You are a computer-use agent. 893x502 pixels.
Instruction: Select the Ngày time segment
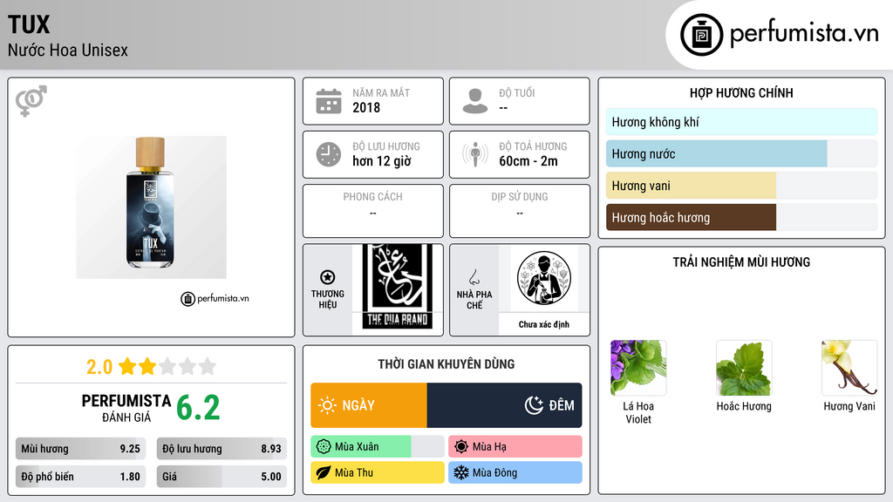point(369,405)
